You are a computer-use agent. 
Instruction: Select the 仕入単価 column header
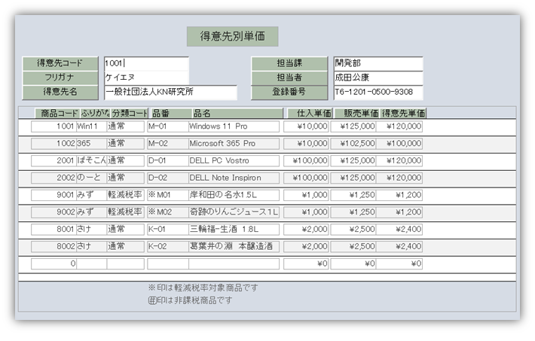(x=307, y=113)
